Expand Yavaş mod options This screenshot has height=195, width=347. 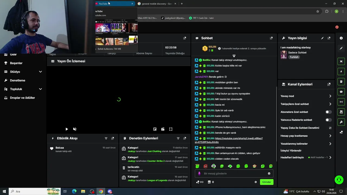[330, 96]
